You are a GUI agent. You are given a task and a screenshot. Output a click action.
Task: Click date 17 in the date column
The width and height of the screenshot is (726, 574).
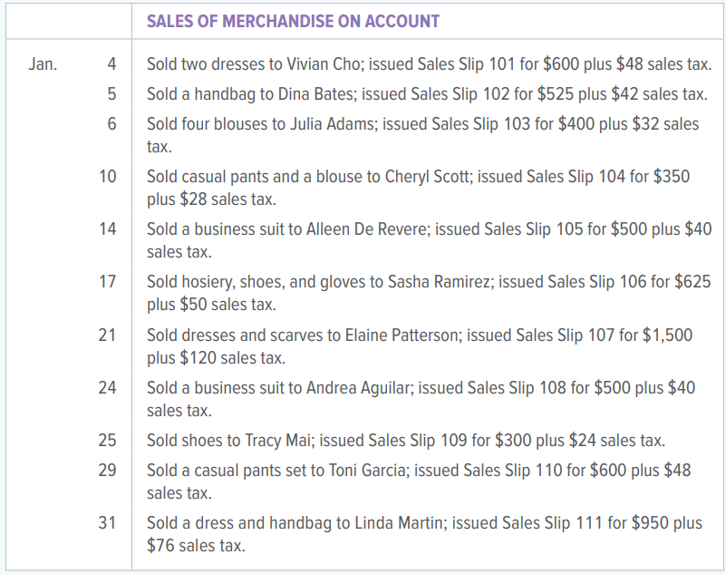[108, 282]
